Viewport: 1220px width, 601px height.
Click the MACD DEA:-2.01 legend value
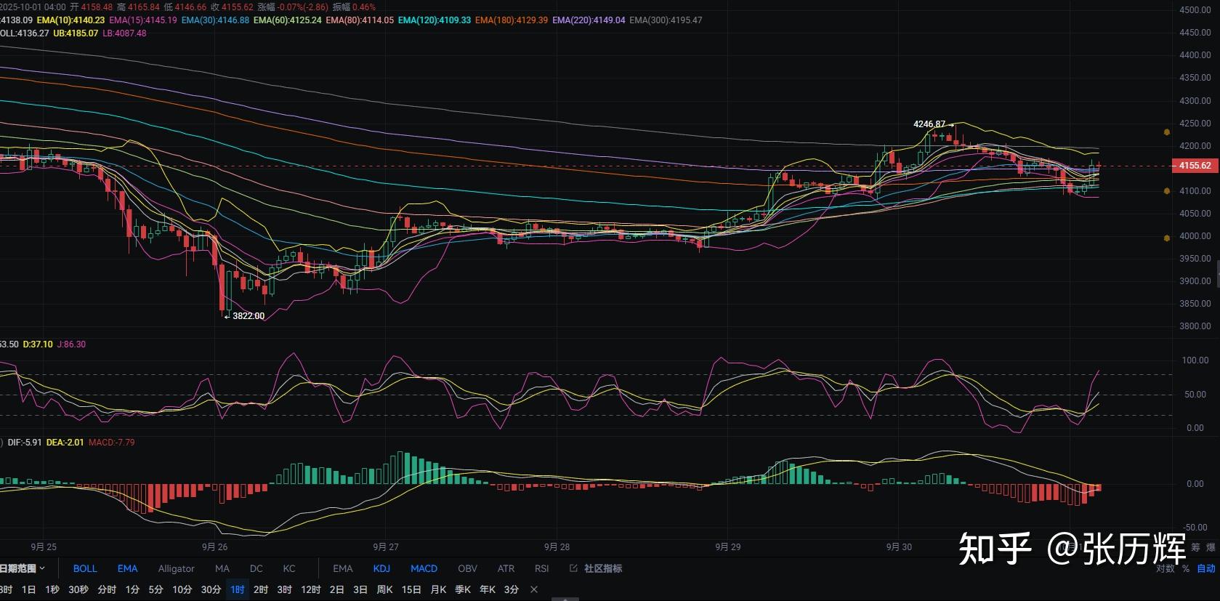65,442
